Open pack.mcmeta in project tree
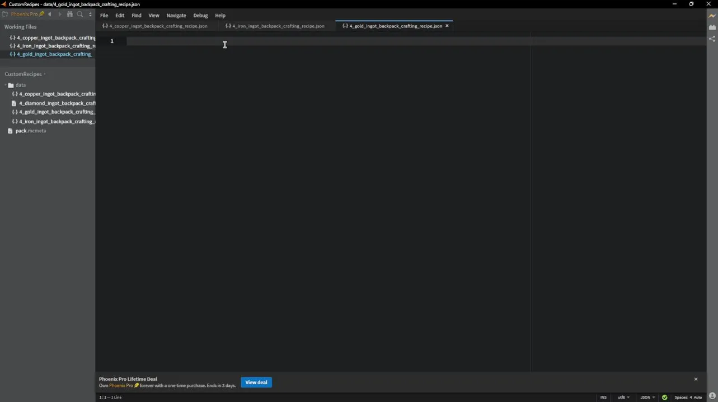 tap(31, 131)
